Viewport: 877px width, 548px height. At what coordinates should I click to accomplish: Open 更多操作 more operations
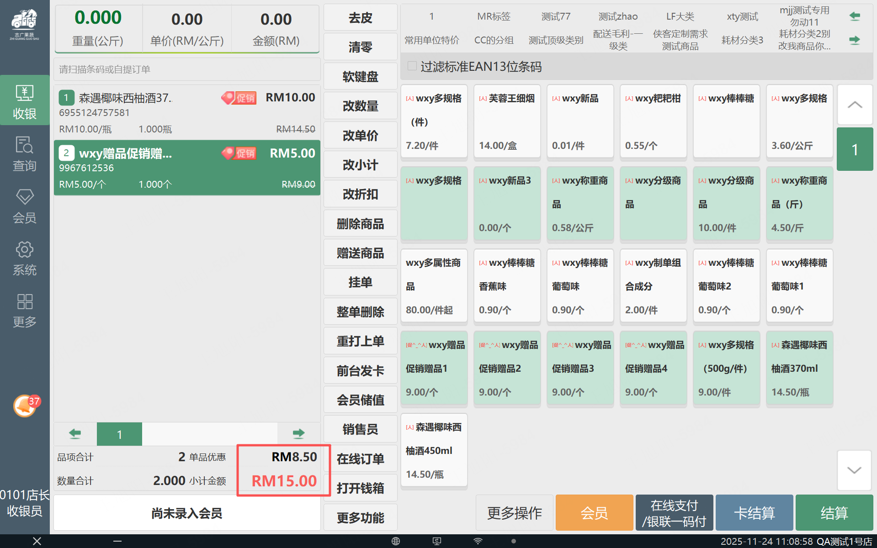(x=514, y=513)
